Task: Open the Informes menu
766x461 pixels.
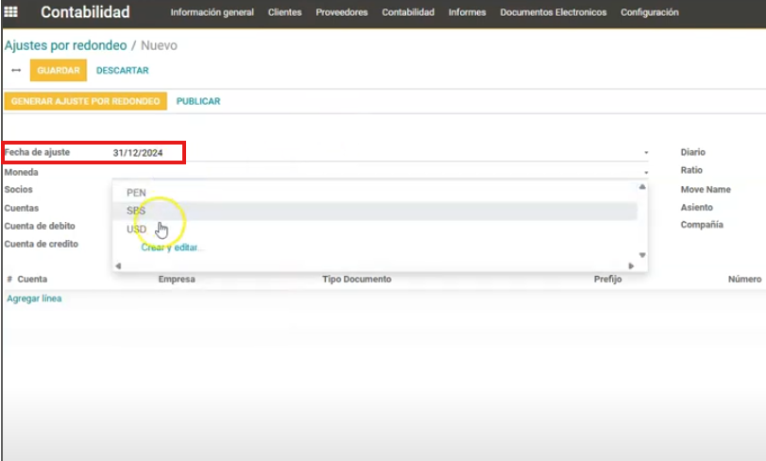Action: 467,12
